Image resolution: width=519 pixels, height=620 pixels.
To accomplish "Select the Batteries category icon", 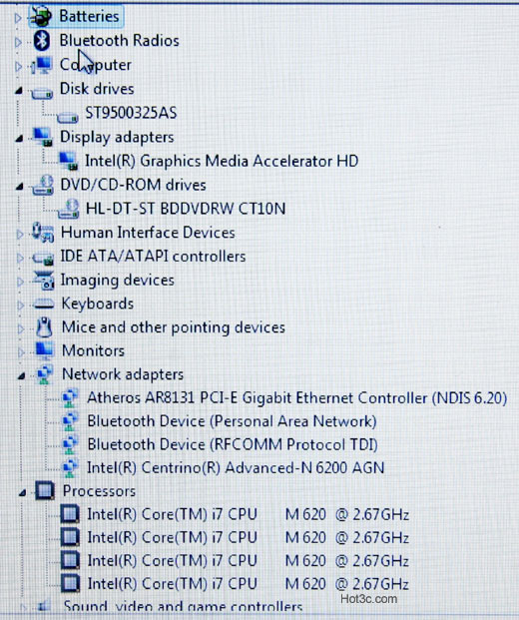I will point(41,16).
